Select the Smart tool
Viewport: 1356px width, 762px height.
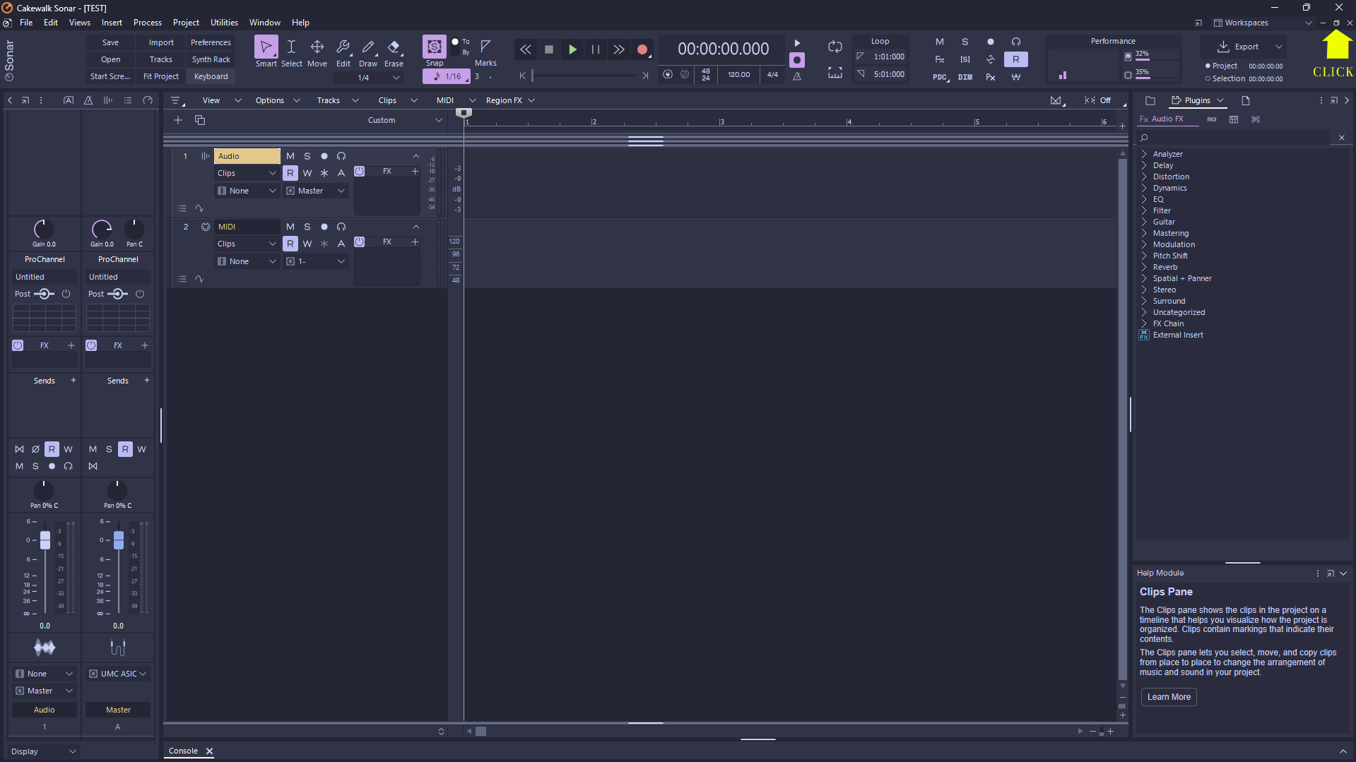point(266,48)
